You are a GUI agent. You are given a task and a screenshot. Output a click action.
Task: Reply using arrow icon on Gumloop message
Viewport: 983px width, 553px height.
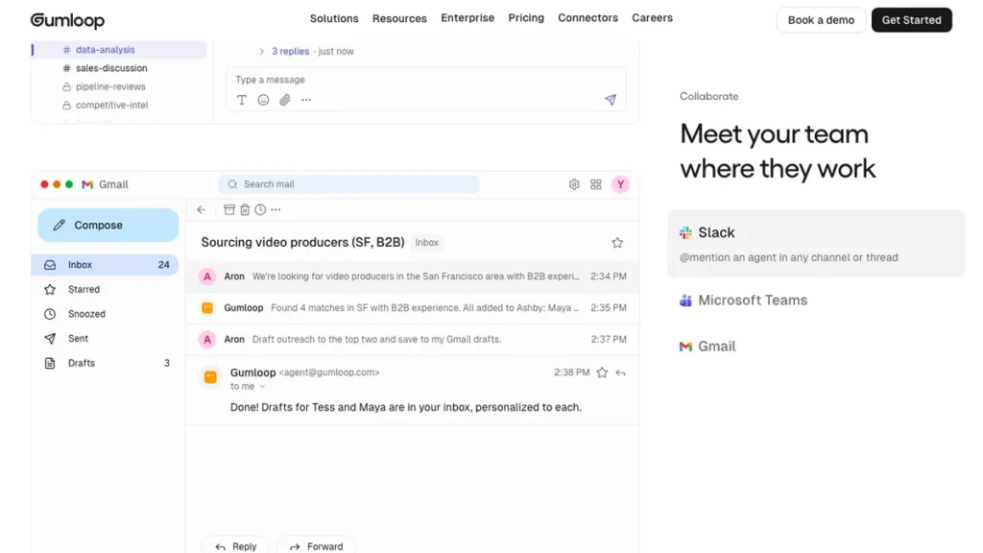pyautogui.click(x=621, y=373)
